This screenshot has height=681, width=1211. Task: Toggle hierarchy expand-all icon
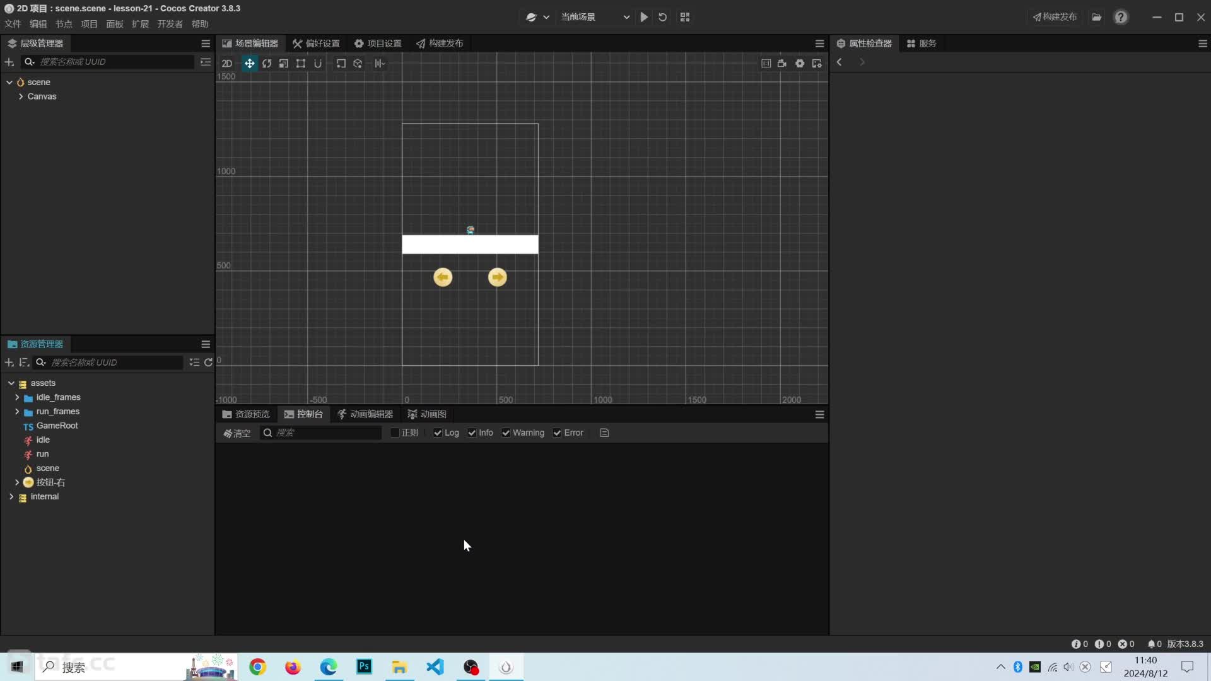click(206, 62)
